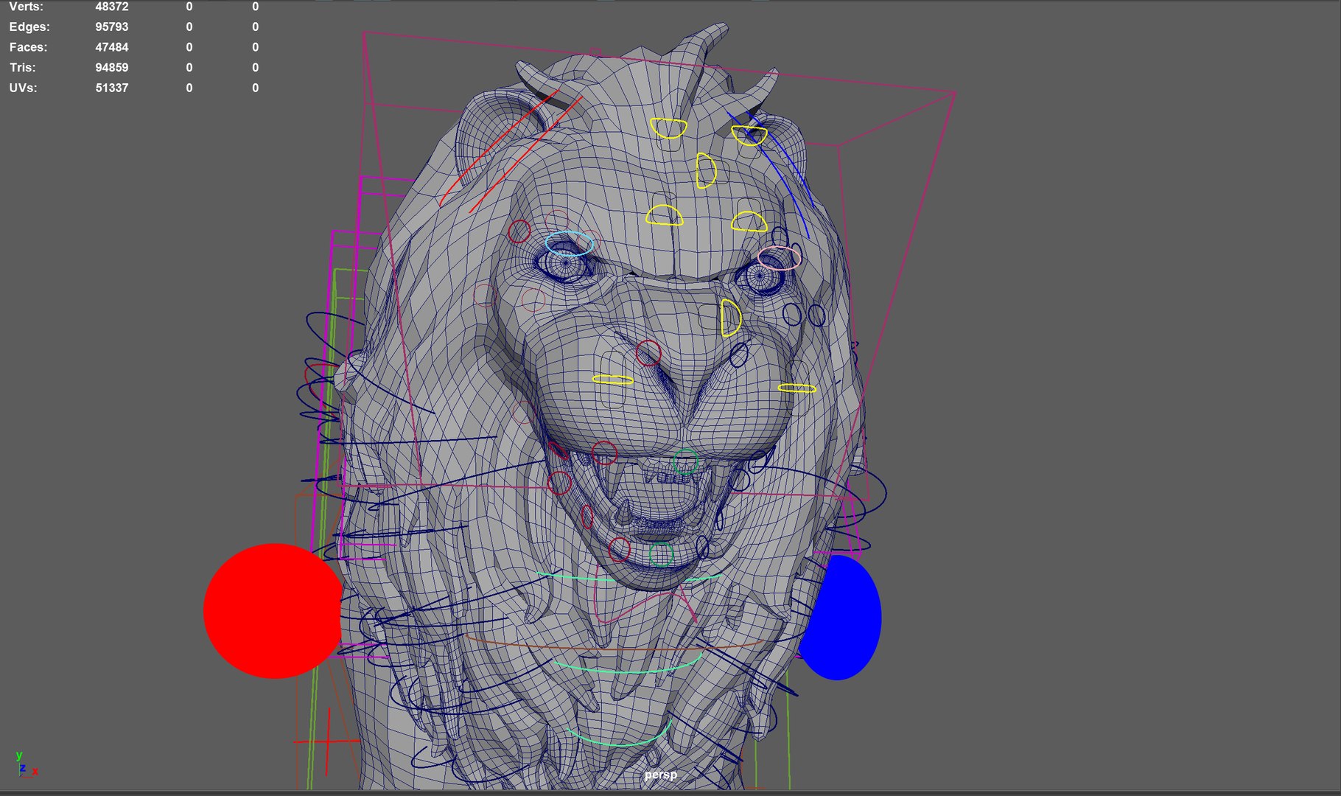The image size is (1341, 796).
Task: Click the red cross locator near the base
Action: pos(327,741)
